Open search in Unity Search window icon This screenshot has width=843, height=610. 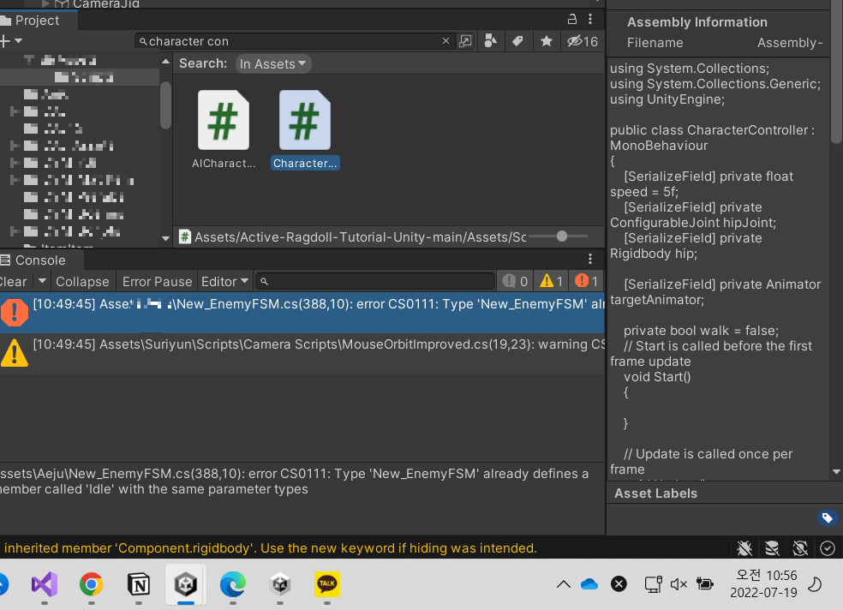[x=465, y=41]
